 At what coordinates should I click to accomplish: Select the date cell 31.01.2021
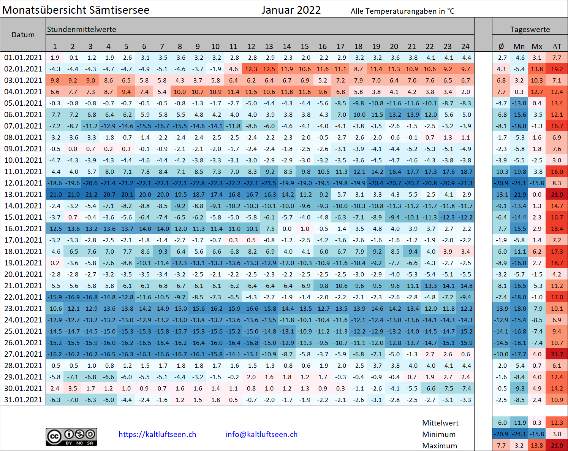click(23, 400)
